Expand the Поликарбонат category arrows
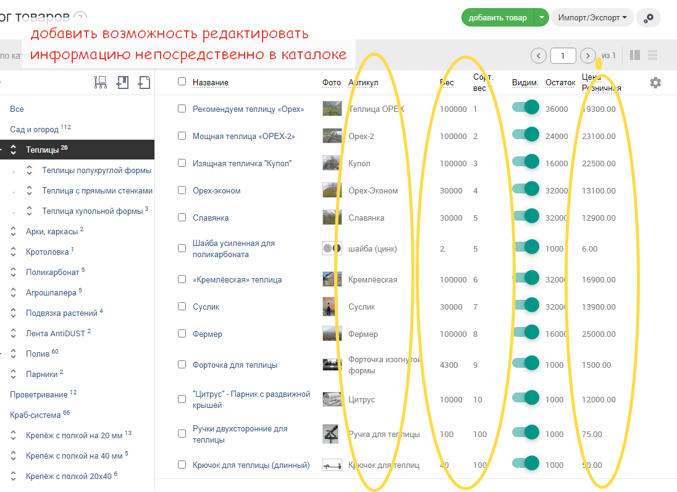 14,271
